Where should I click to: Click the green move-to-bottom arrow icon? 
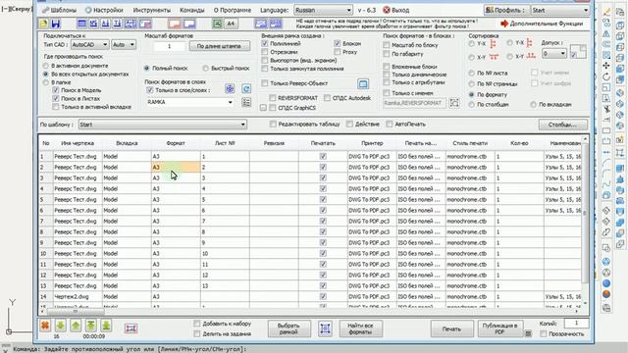tap(106, 326)
